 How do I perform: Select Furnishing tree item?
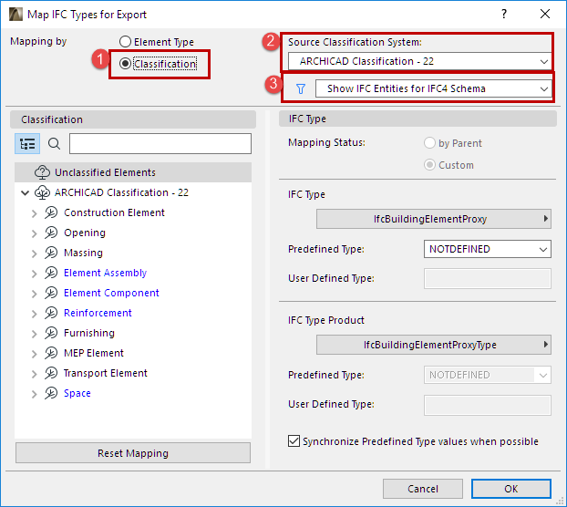point(89,333)
